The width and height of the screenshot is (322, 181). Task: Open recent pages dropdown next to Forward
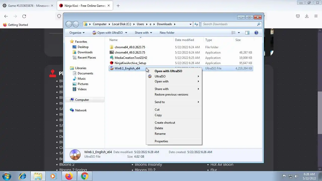click(80, 24)
